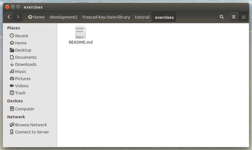Click the Trash bin icon

pos(12,93)
